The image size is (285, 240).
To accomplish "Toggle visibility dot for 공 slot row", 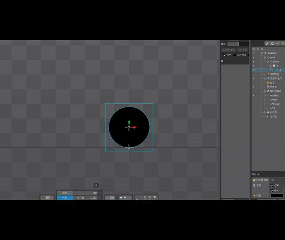I will [x=253, y=66].
